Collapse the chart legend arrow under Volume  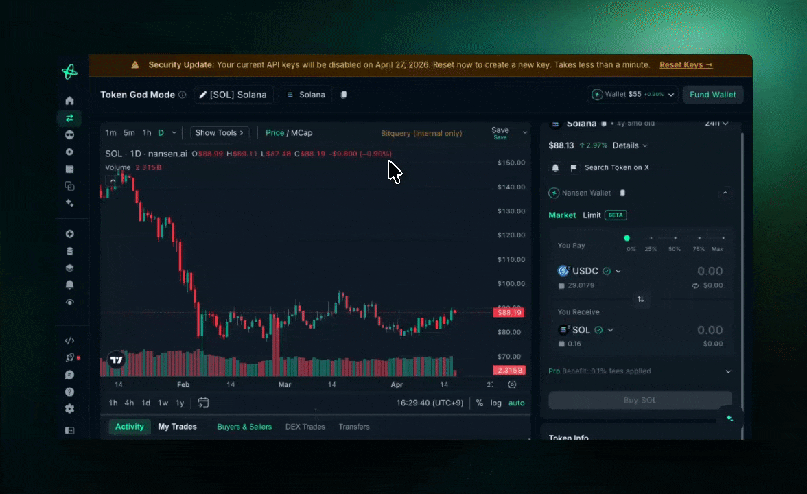coord(113,180)
